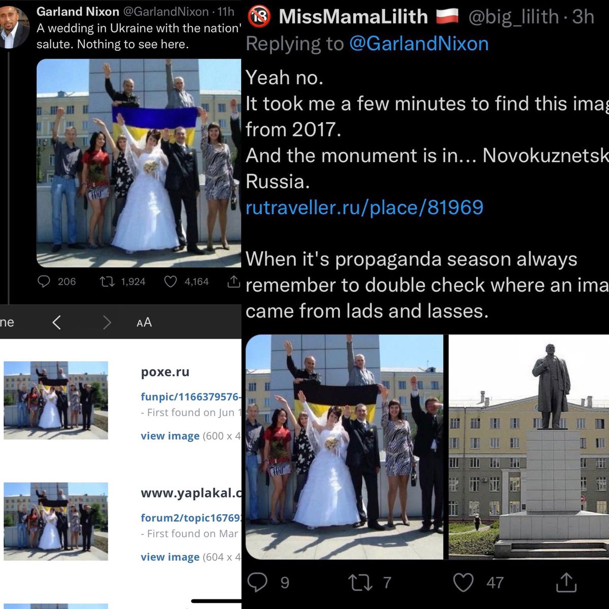Screen dimensions: 609x609
Task: Retweet Garland Nixon's post showing 1,924
Action: [x=107, y=281]
